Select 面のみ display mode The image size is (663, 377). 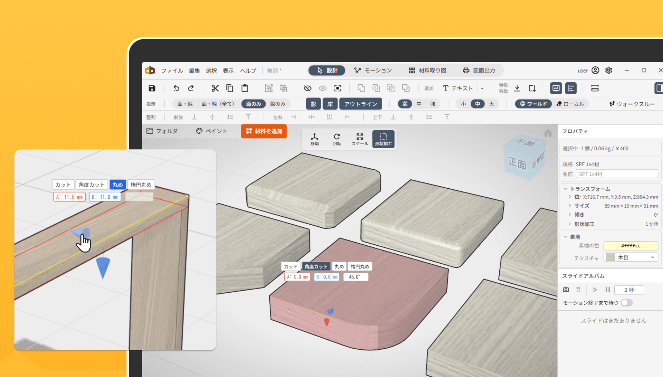click(x=253, y=104)
